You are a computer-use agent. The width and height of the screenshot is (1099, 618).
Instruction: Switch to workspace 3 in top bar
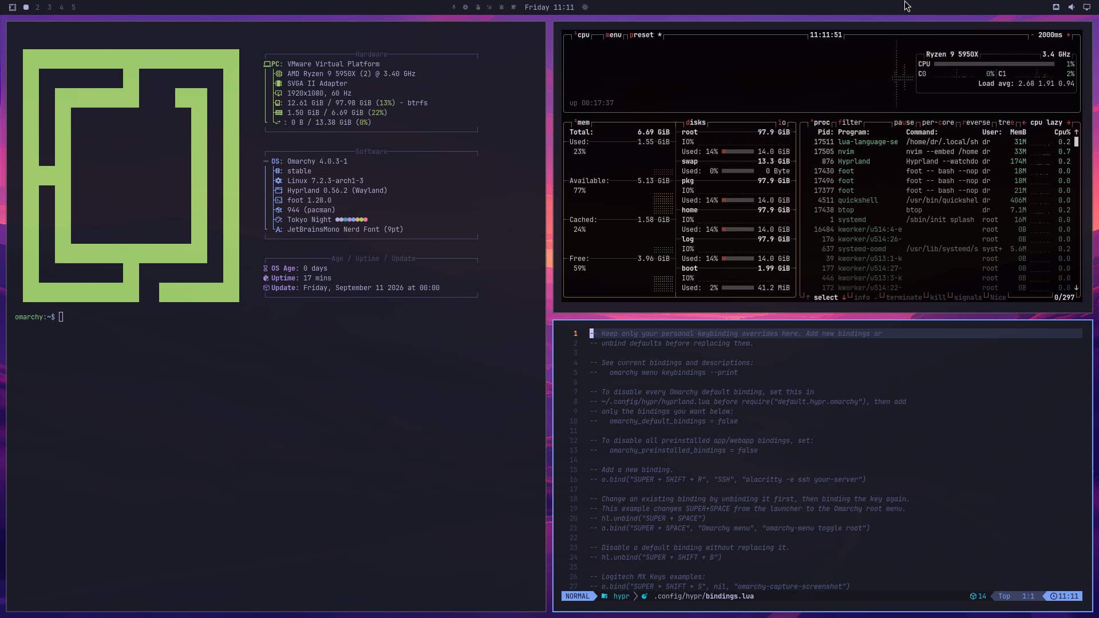(49, 7)
